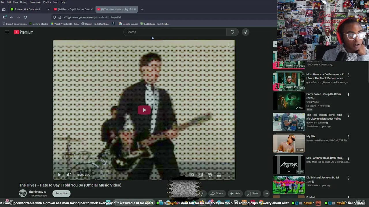Viewport: 369px width, 207px height.
Task: Open the File menu
Action: [3, 2]
